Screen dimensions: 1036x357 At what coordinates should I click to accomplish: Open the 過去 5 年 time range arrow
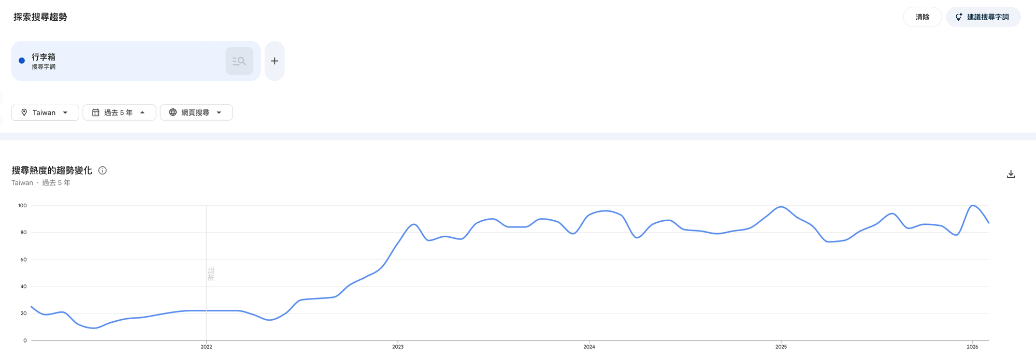142,112
